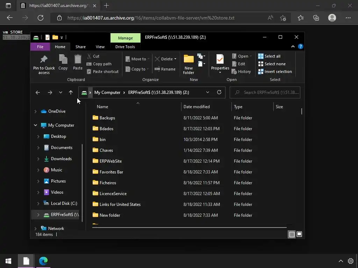The width and height of the screenshot is (358, 268).
Task: Switch to Large icons view
Action: click(299, 234)
